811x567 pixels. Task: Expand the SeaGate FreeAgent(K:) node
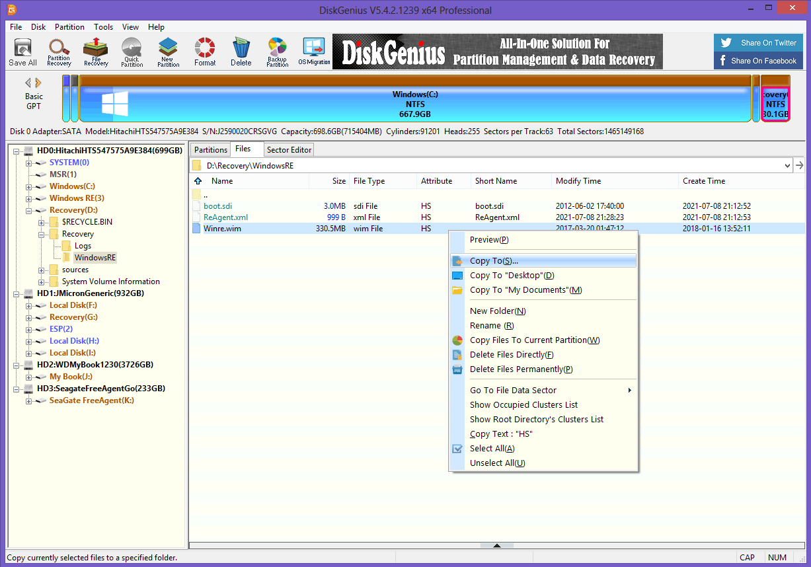click(29, 400)
